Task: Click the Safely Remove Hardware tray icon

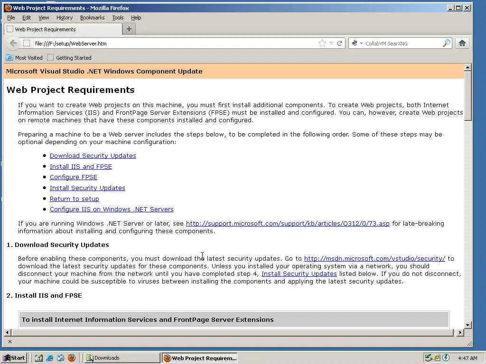Action: tap(429, 358)
